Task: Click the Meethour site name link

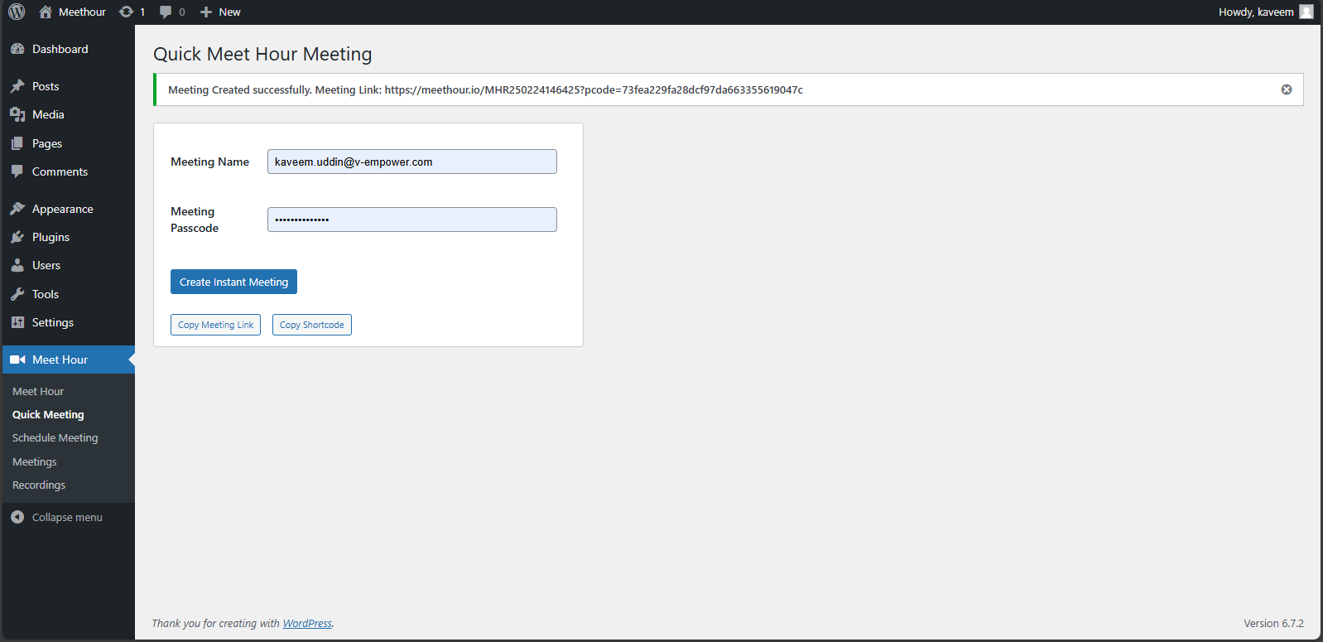Action: [82, 12]
